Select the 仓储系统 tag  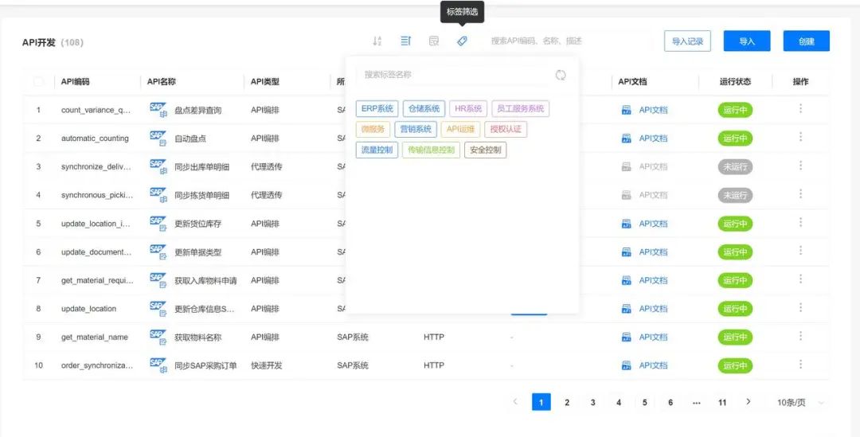[424, 108]
